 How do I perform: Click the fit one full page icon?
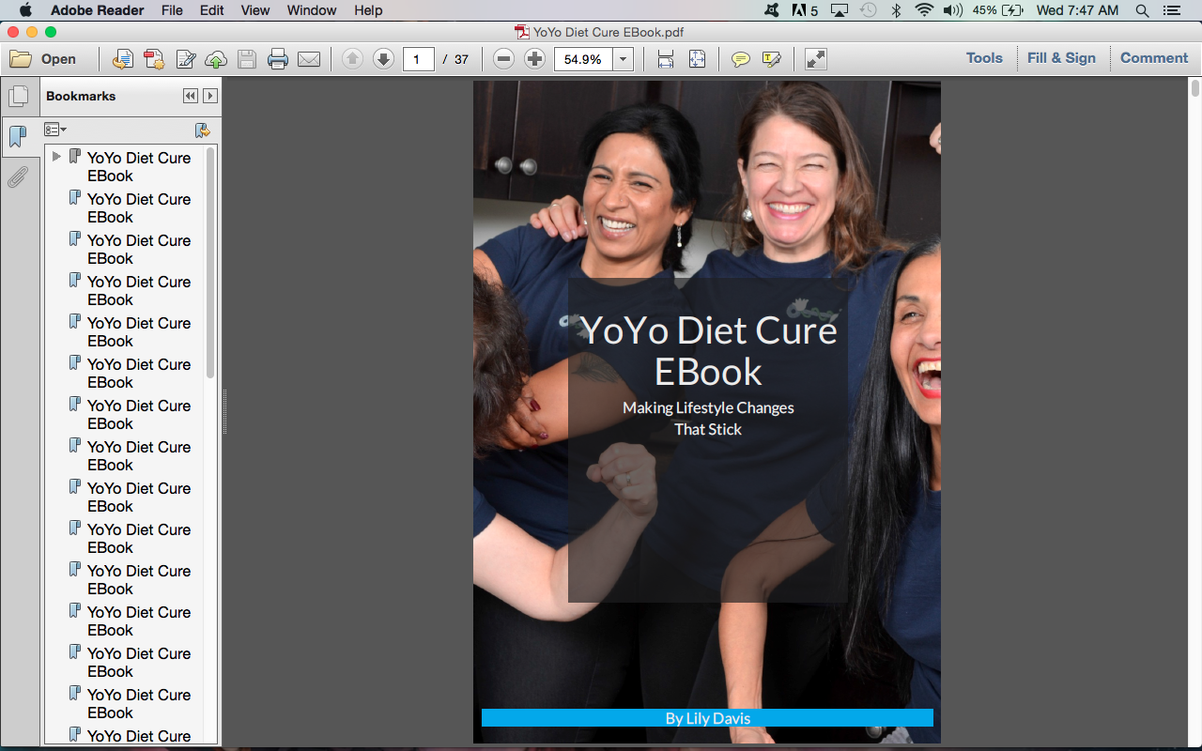[697, 59]
